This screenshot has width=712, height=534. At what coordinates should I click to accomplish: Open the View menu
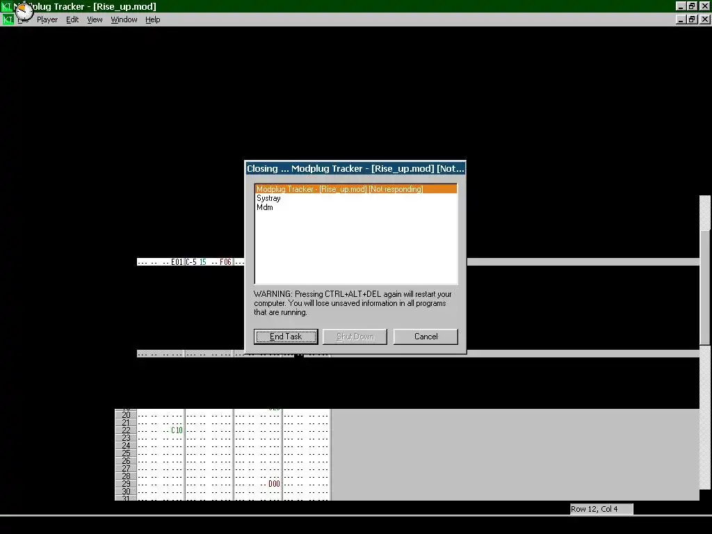95,19
